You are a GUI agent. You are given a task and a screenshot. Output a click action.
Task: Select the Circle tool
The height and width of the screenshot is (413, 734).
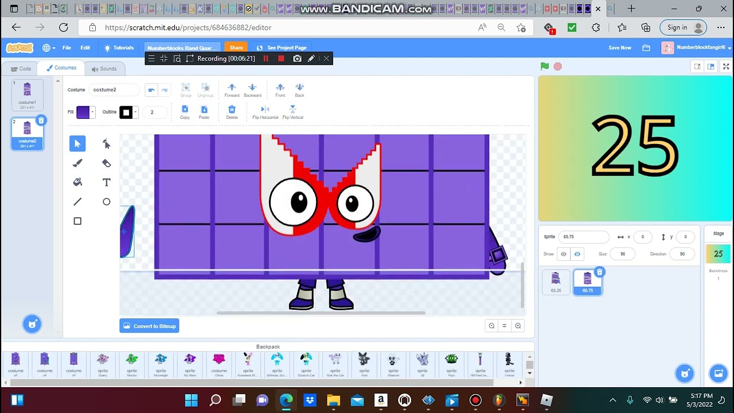(106, 201)
